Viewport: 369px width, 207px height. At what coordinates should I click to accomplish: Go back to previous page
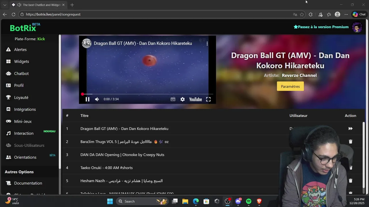[x=5, y=14]
